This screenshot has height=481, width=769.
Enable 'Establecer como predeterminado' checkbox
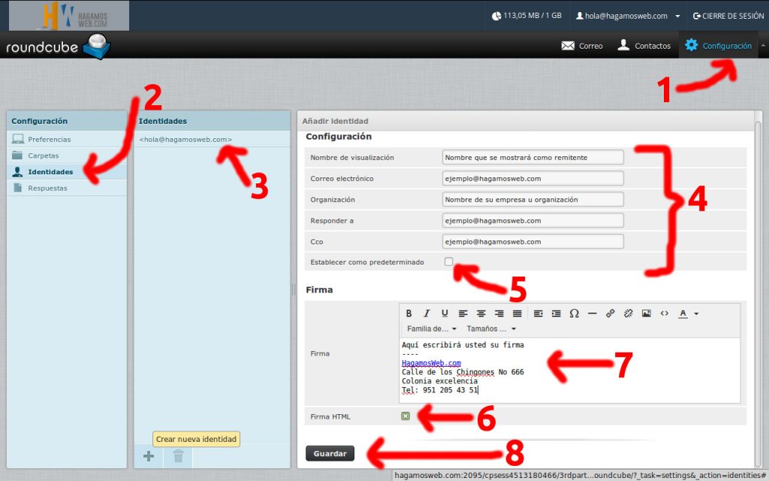click(x=448, y=262)
